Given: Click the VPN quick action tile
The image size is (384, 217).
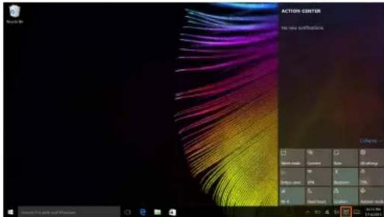Looking at the screenshot, I should [x=318, y=177].
